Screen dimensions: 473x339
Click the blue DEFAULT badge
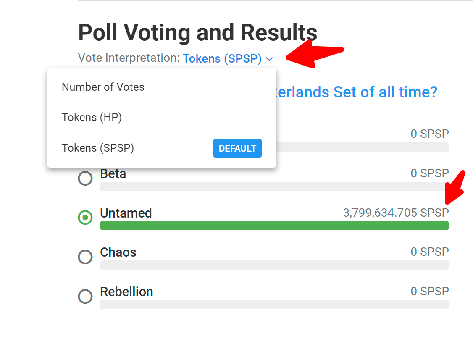point(237,148)
